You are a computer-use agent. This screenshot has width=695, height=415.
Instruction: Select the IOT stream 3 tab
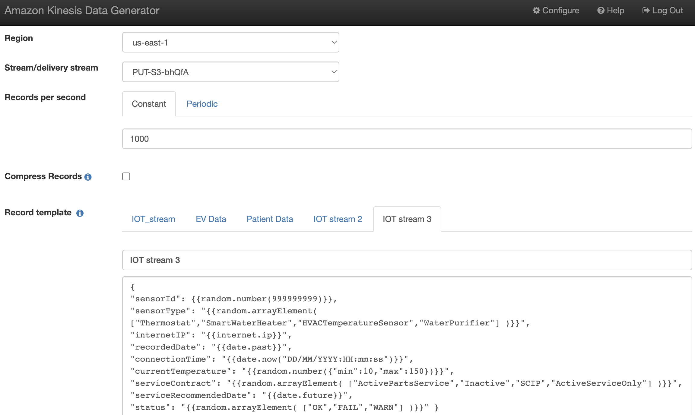[407, 219]
